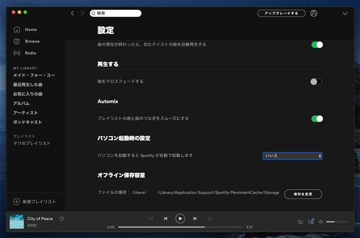The width and height of the screenshot is (360, 238).
Task: Open the マリのプレイリスト playlist
Action: tap(32, 144)
